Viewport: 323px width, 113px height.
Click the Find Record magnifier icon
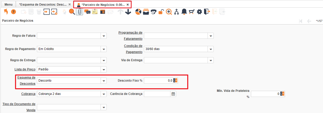pyautogui.click(x=72, y=12)
